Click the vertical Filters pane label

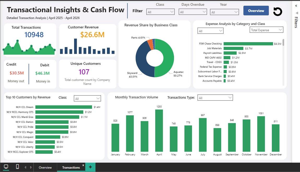point(296,22)
